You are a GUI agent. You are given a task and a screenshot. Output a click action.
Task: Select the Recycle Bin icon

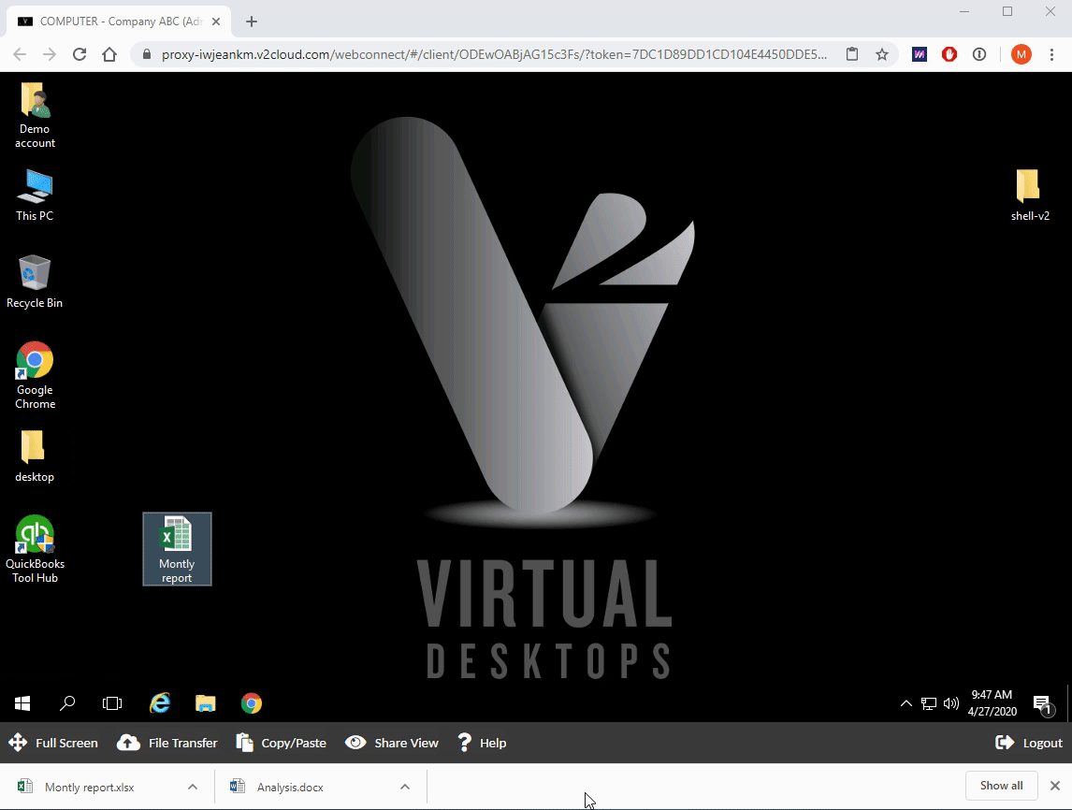point(35,282)
